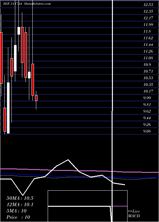Click the 12.53 price axis label
This screenshot has height=222, width=159.
tap(148, 5)
